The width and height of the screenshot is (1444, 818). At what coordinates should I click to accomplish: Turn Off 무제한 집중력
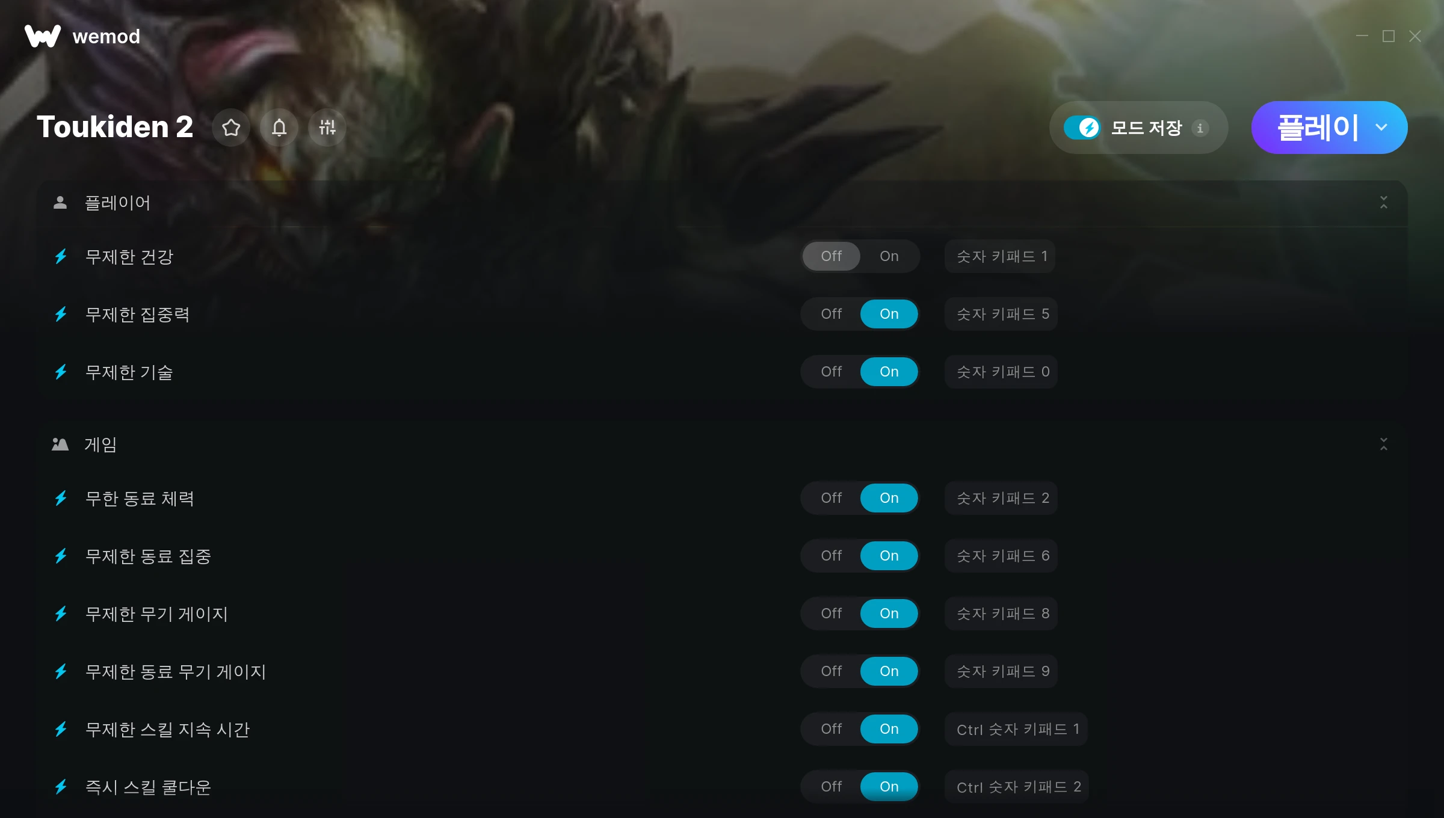point(832,314)
